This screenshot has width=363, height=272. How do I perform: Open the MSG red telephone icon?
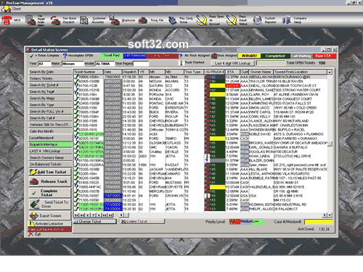pos(7,20)
